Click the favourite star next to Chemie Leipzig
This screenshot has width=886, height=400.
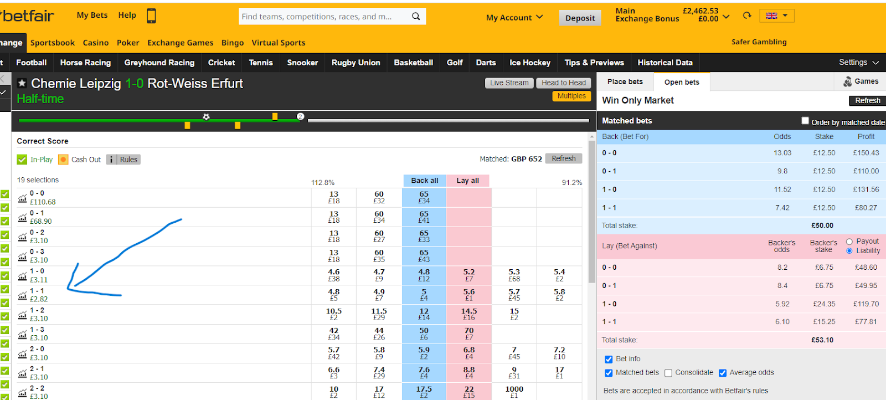pos(22,84)
